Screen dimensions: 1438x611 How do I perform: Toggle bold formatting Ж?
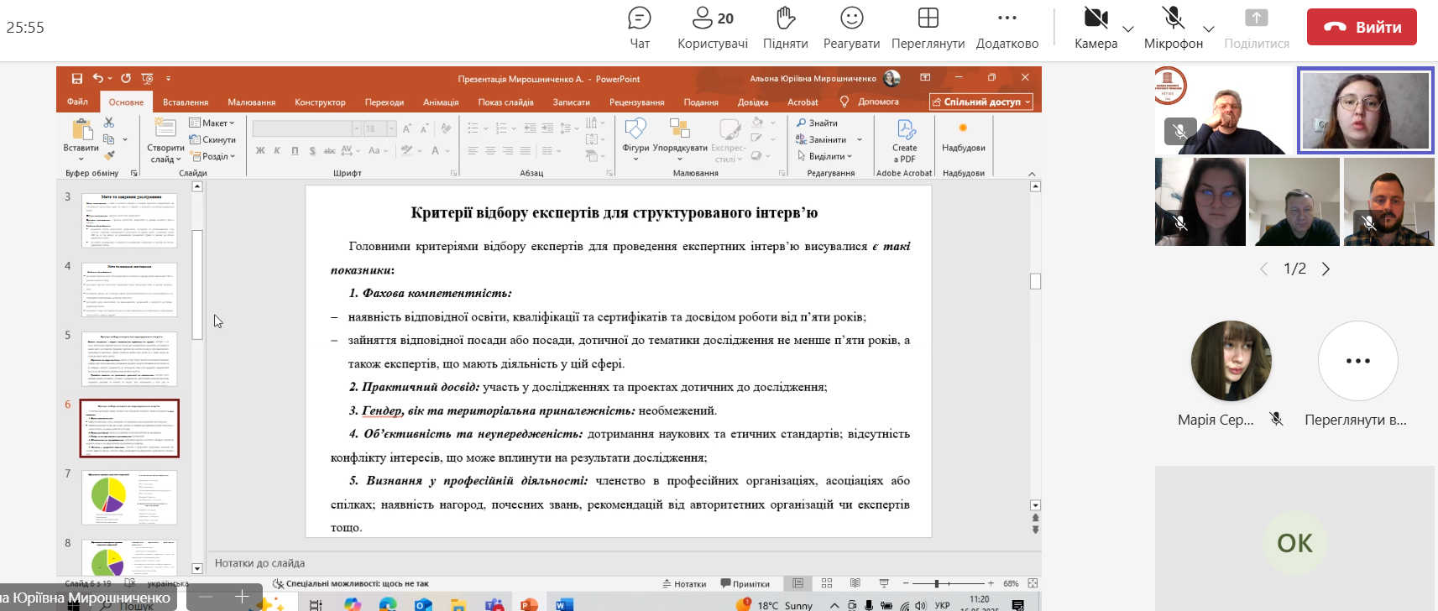pos(260,151)
